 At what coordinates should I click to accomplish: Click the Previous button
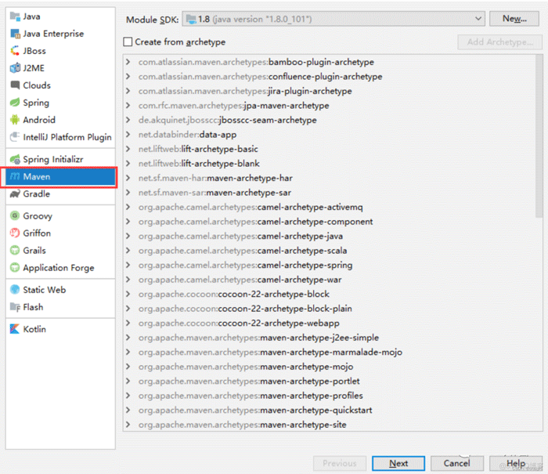pos(340,463)
